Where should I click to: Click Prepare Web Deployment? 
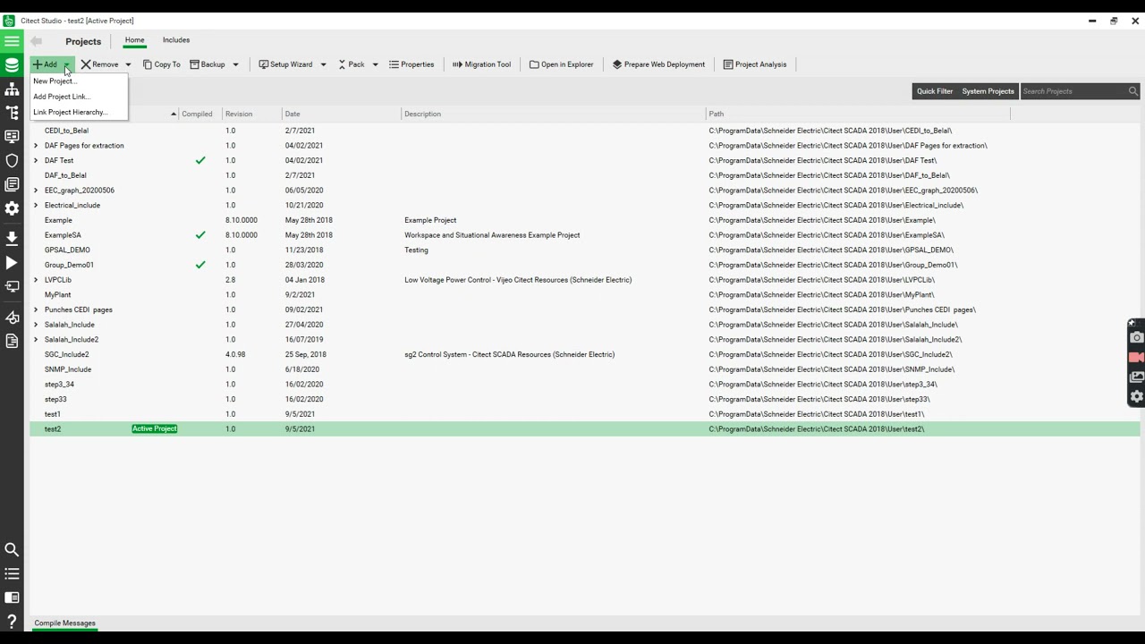point(659,64)
